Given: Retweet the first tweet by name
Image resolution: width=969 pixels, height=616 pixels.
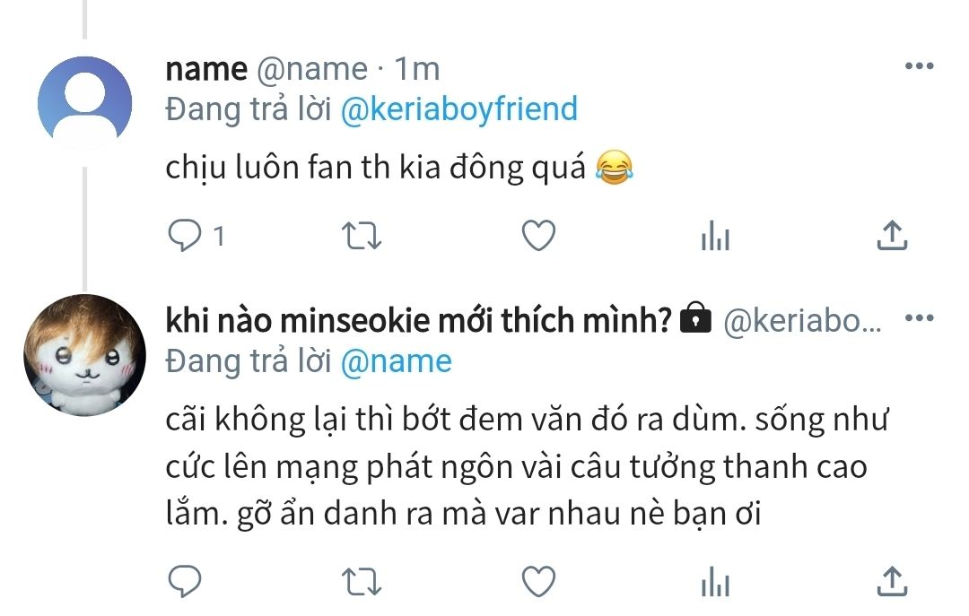Looking at the screenshot, I should [363, 236].
